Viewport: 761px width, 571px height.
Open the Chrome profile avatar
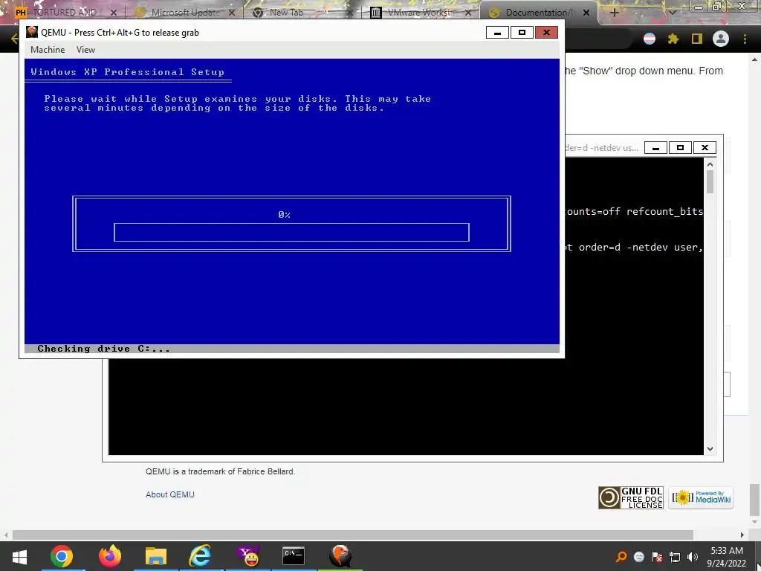point(721,39)
